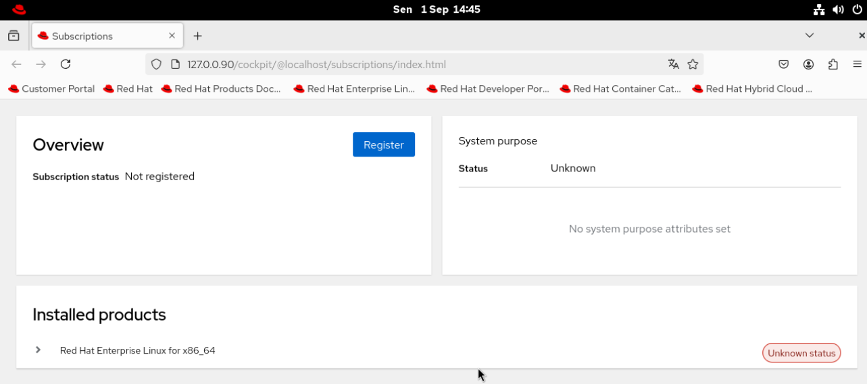Click the page info icon in URL bar
This screenshot has height=384, width=867.
click(175, 64)
